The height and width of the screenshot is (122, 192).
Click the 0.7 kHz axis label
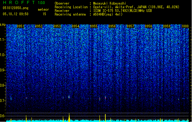3,101
